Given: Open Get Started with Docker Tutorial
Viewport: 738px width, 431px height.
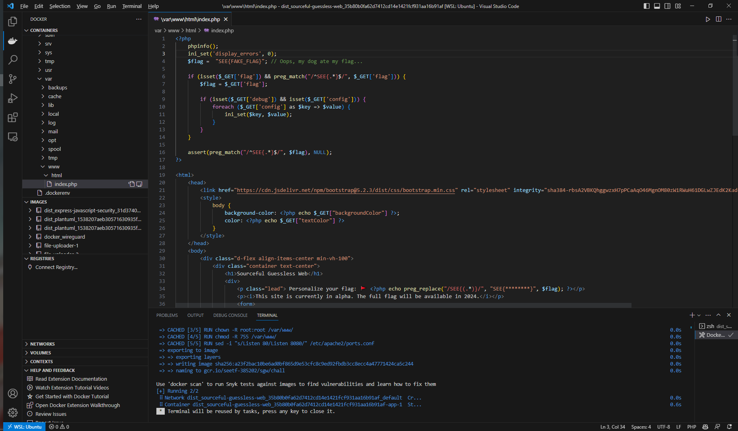Looking at the screenshot, I should pyautogui.click(x=72, y=396).
